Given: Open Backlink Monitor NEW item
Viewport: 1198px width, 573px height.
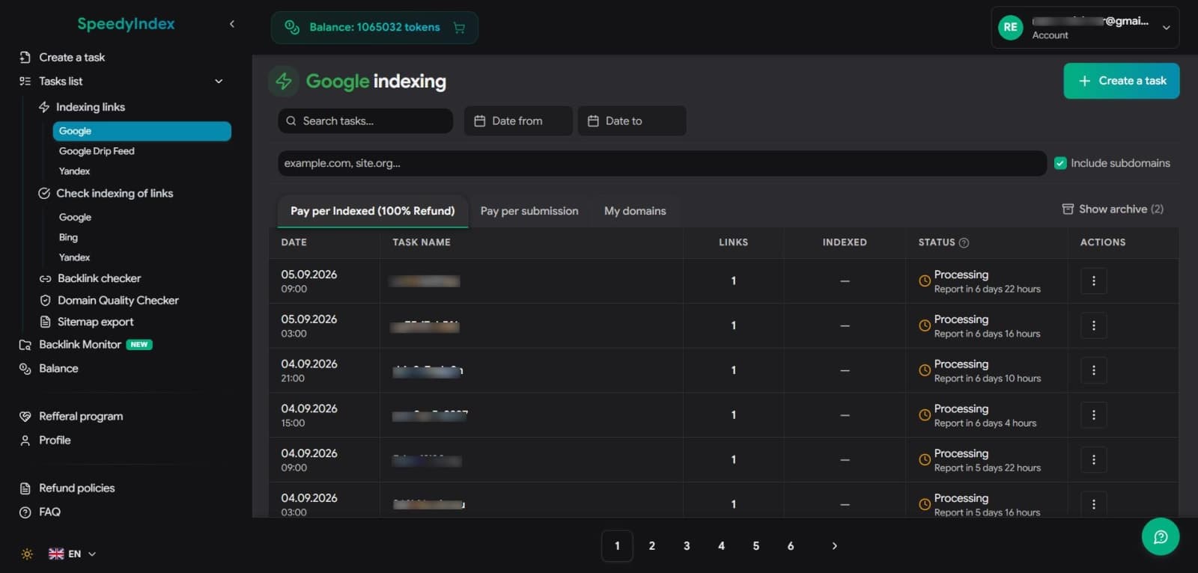Looking at the screenshot, I should [85, 345].
